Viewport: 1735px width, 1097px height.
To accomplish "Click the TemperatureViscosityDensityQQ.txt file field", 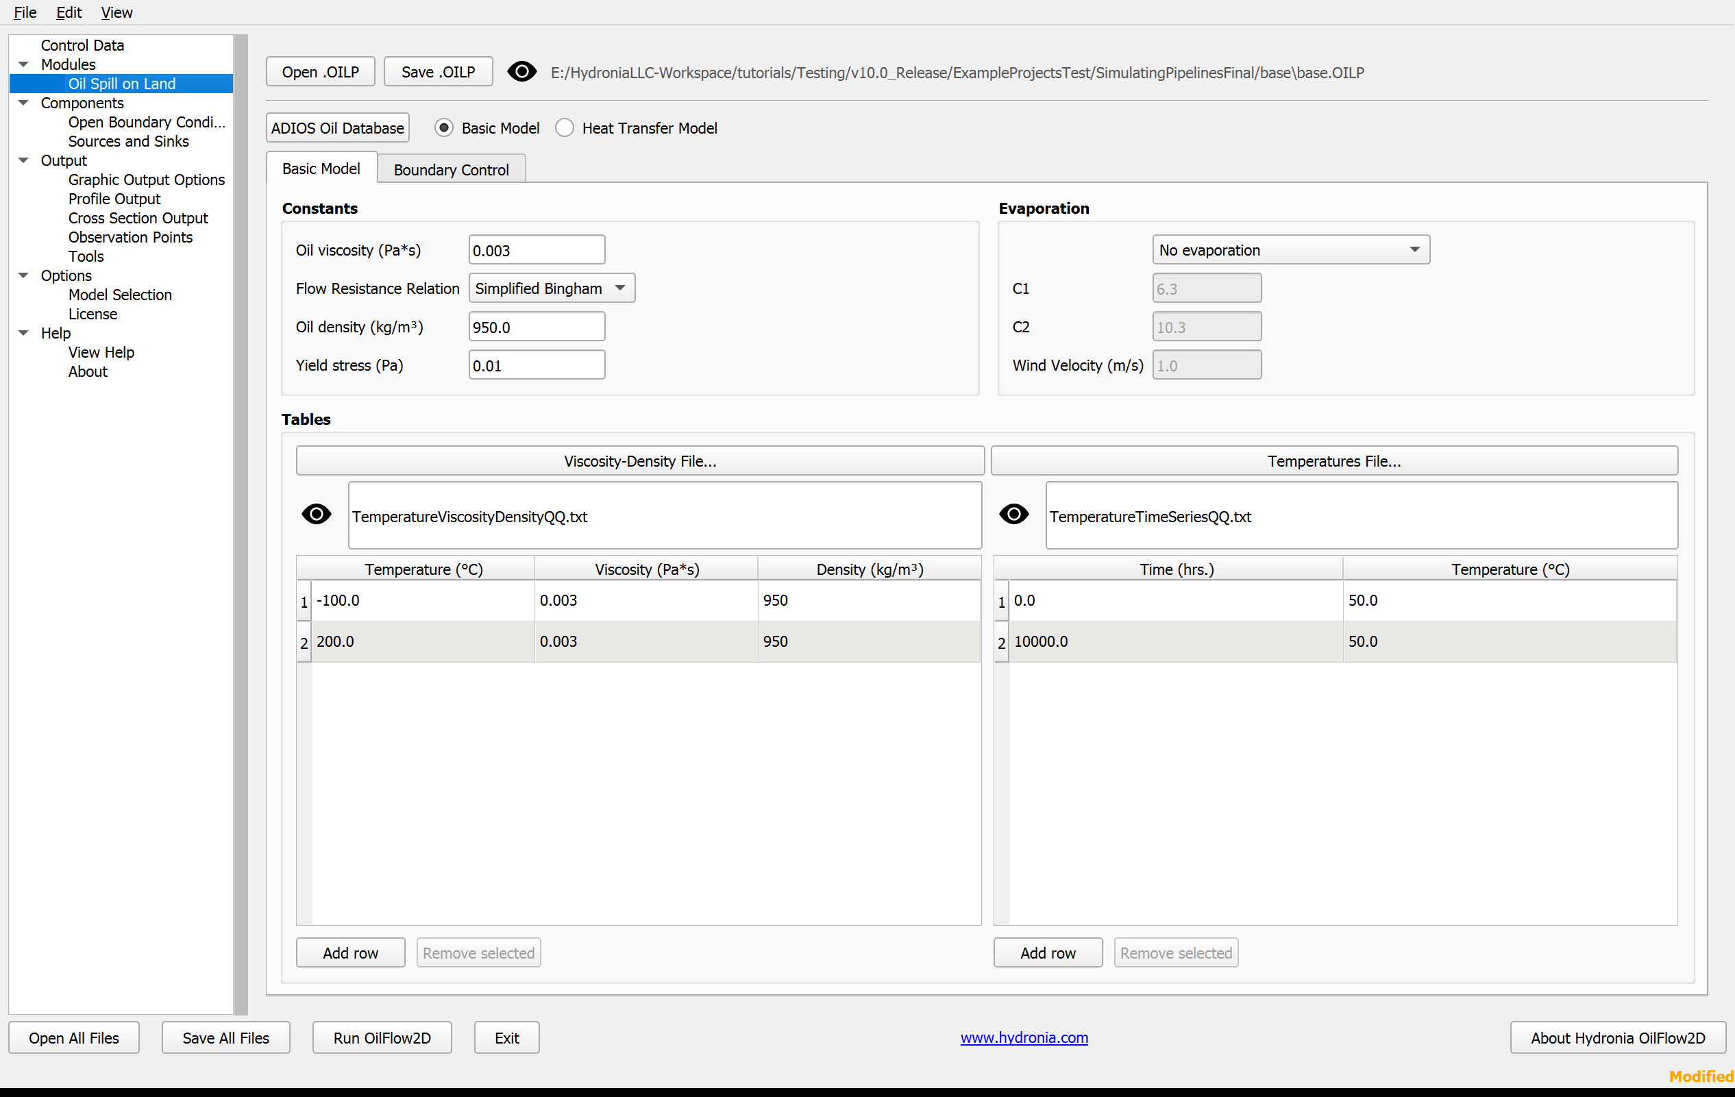I will click(665, 516).
